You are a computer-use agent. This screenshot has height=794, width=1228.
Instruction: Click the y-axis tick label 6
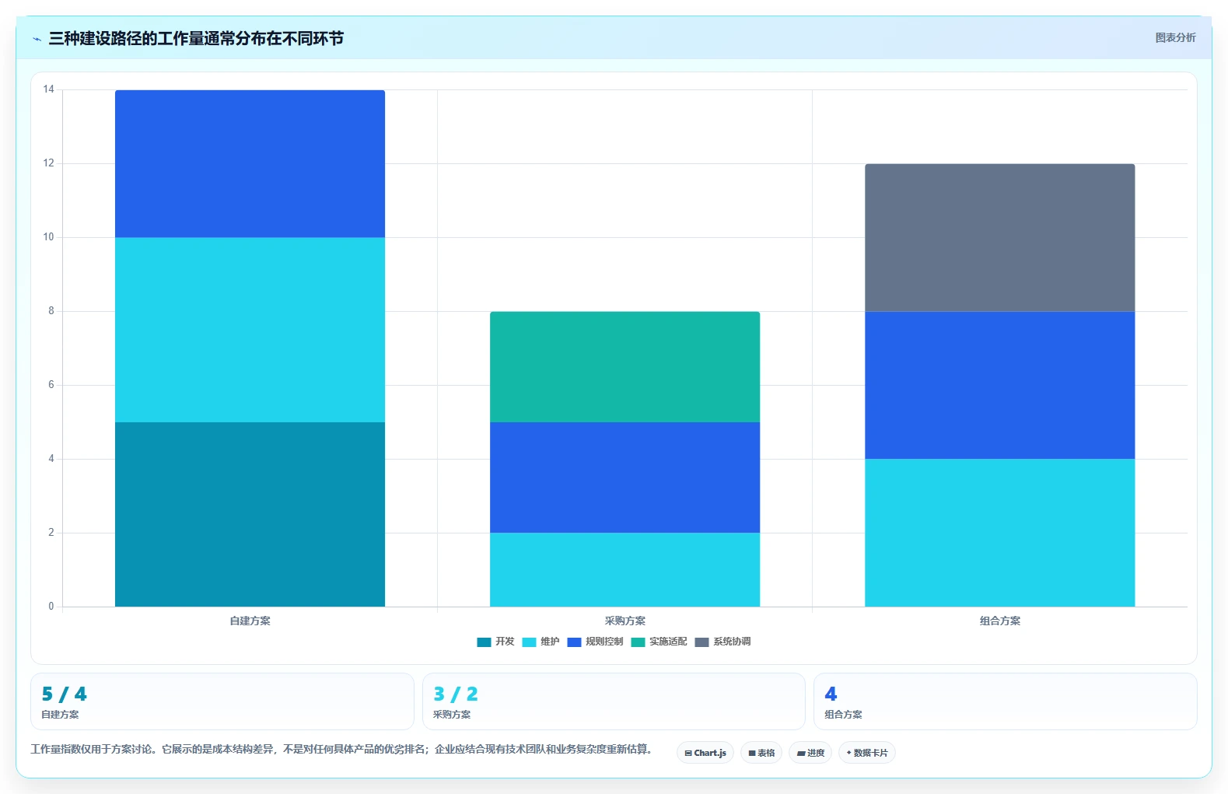(x=51, y=385)
